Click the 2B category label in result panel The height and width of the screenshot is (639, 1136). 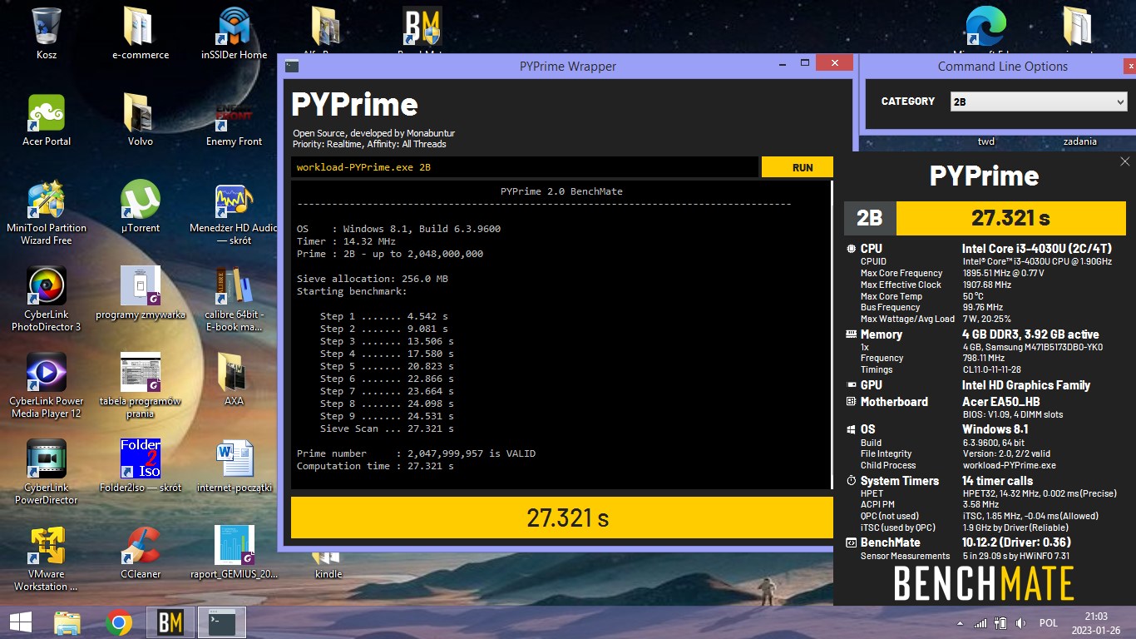coord(869,218)
